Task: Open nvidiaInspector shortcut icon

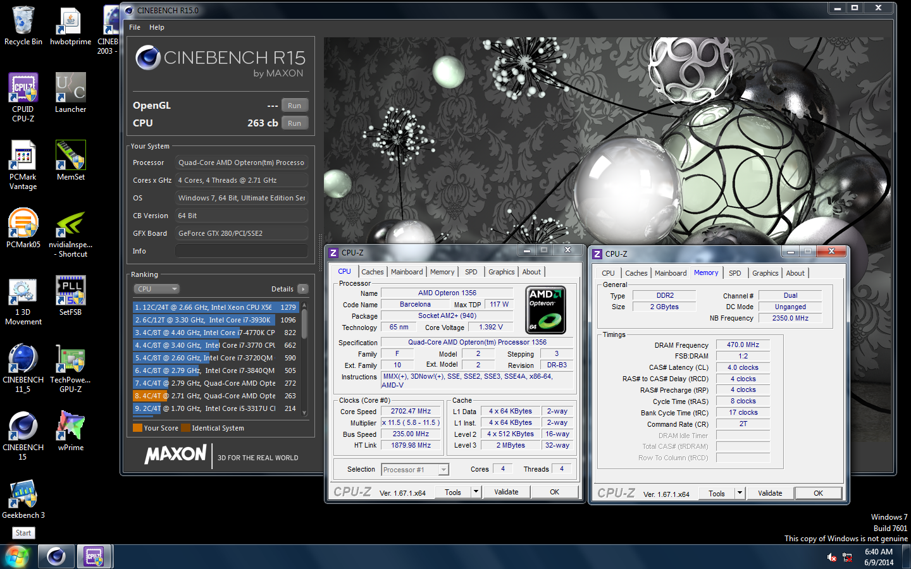Action: (x=70, y=232)
